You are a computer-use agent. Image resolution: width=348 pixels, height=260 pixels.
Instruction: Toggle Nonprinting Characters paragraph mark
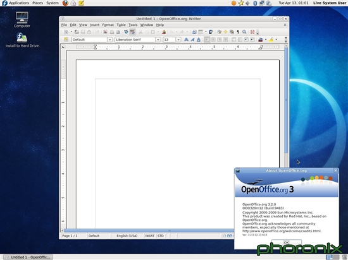[238, 32]
